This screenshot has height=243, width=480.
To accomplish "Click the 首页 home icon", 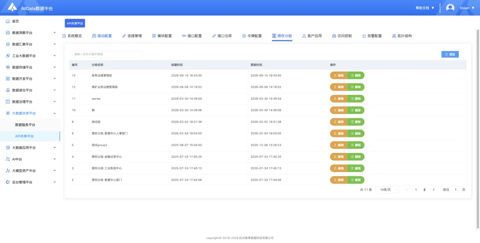I will (x=8, y=21).
